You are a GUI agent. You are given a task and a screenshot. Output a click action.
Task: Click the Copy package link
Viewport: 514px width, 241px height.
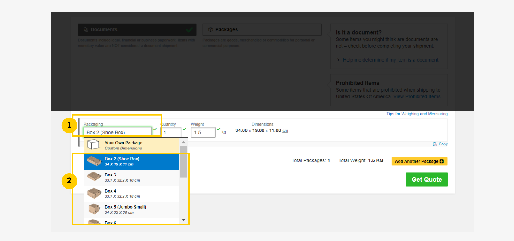click(443, 144)
